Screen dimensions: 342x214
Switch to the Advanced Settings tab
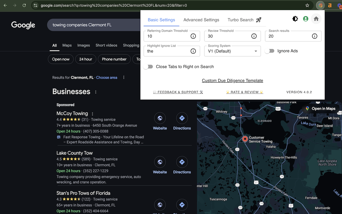201,20
